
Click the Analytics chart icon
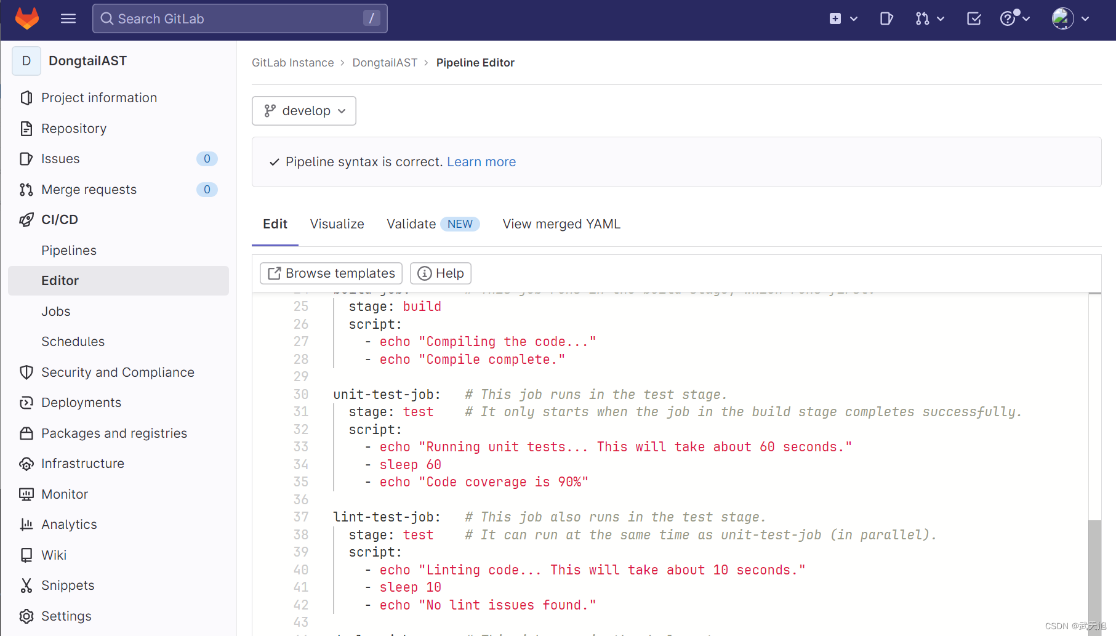click(26, 525)
